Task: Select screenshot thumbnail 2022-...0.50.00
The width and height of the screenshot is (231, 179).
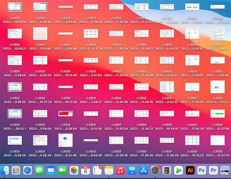Action: pyautogui.click(x=40, y=34)
